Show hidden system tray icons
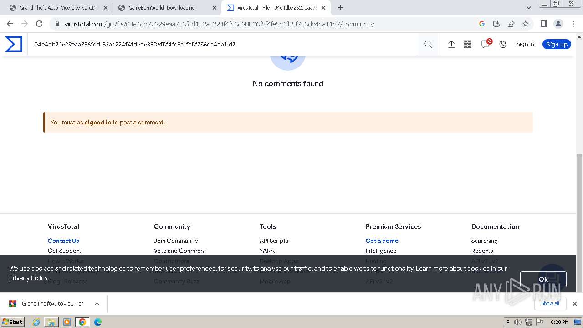Viewport: 583px width, 328px height. tap(508, 322)
